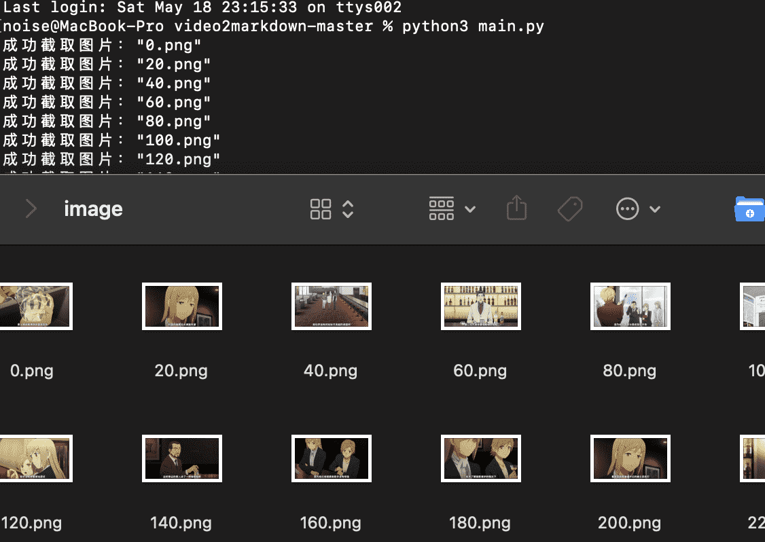The image size is (765, 542).
Task: Click the 180.png file name label
Action: (x=480, y=523)
